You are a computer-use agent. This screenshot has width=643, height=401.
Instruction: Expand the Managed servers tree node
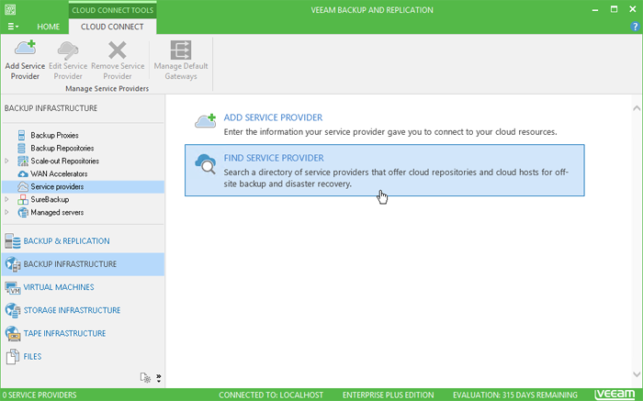pos(6,213)
